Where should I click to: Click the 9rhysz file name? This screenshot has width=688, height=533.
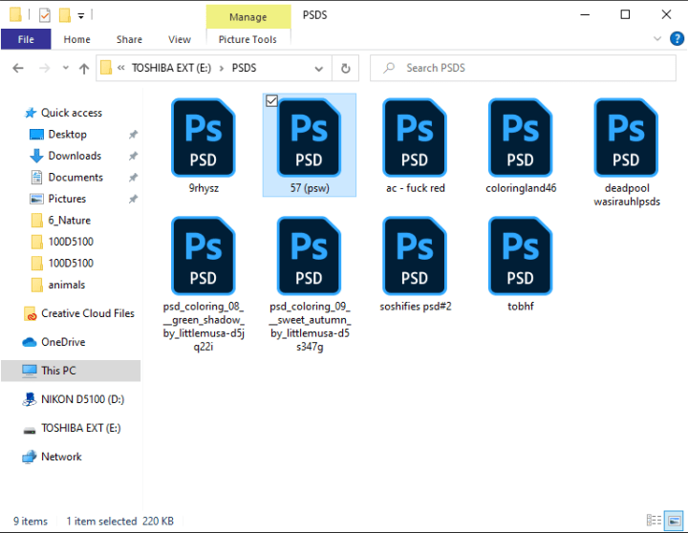coord(204,188)
